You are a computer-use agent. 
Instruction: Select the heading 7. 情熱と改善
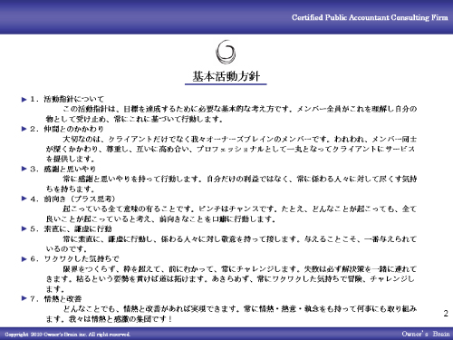click(56, 299)
